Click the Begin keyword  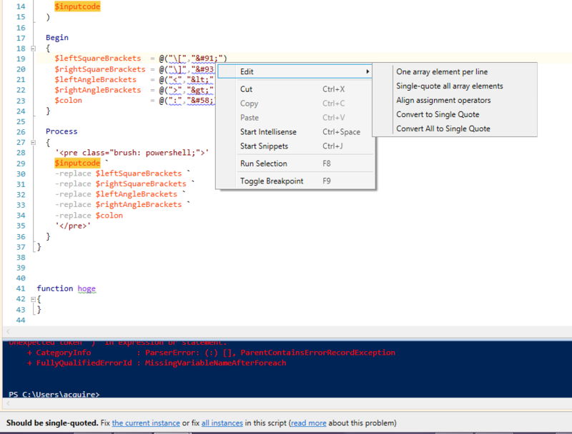pos(57,38)
